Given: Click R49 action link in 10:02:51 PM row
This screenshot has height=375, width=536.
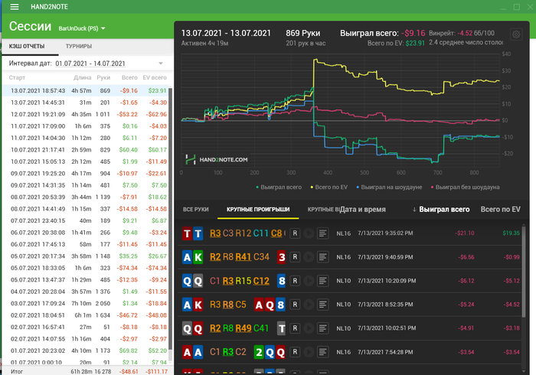Looking at the screenshot, I should (243, 328).
